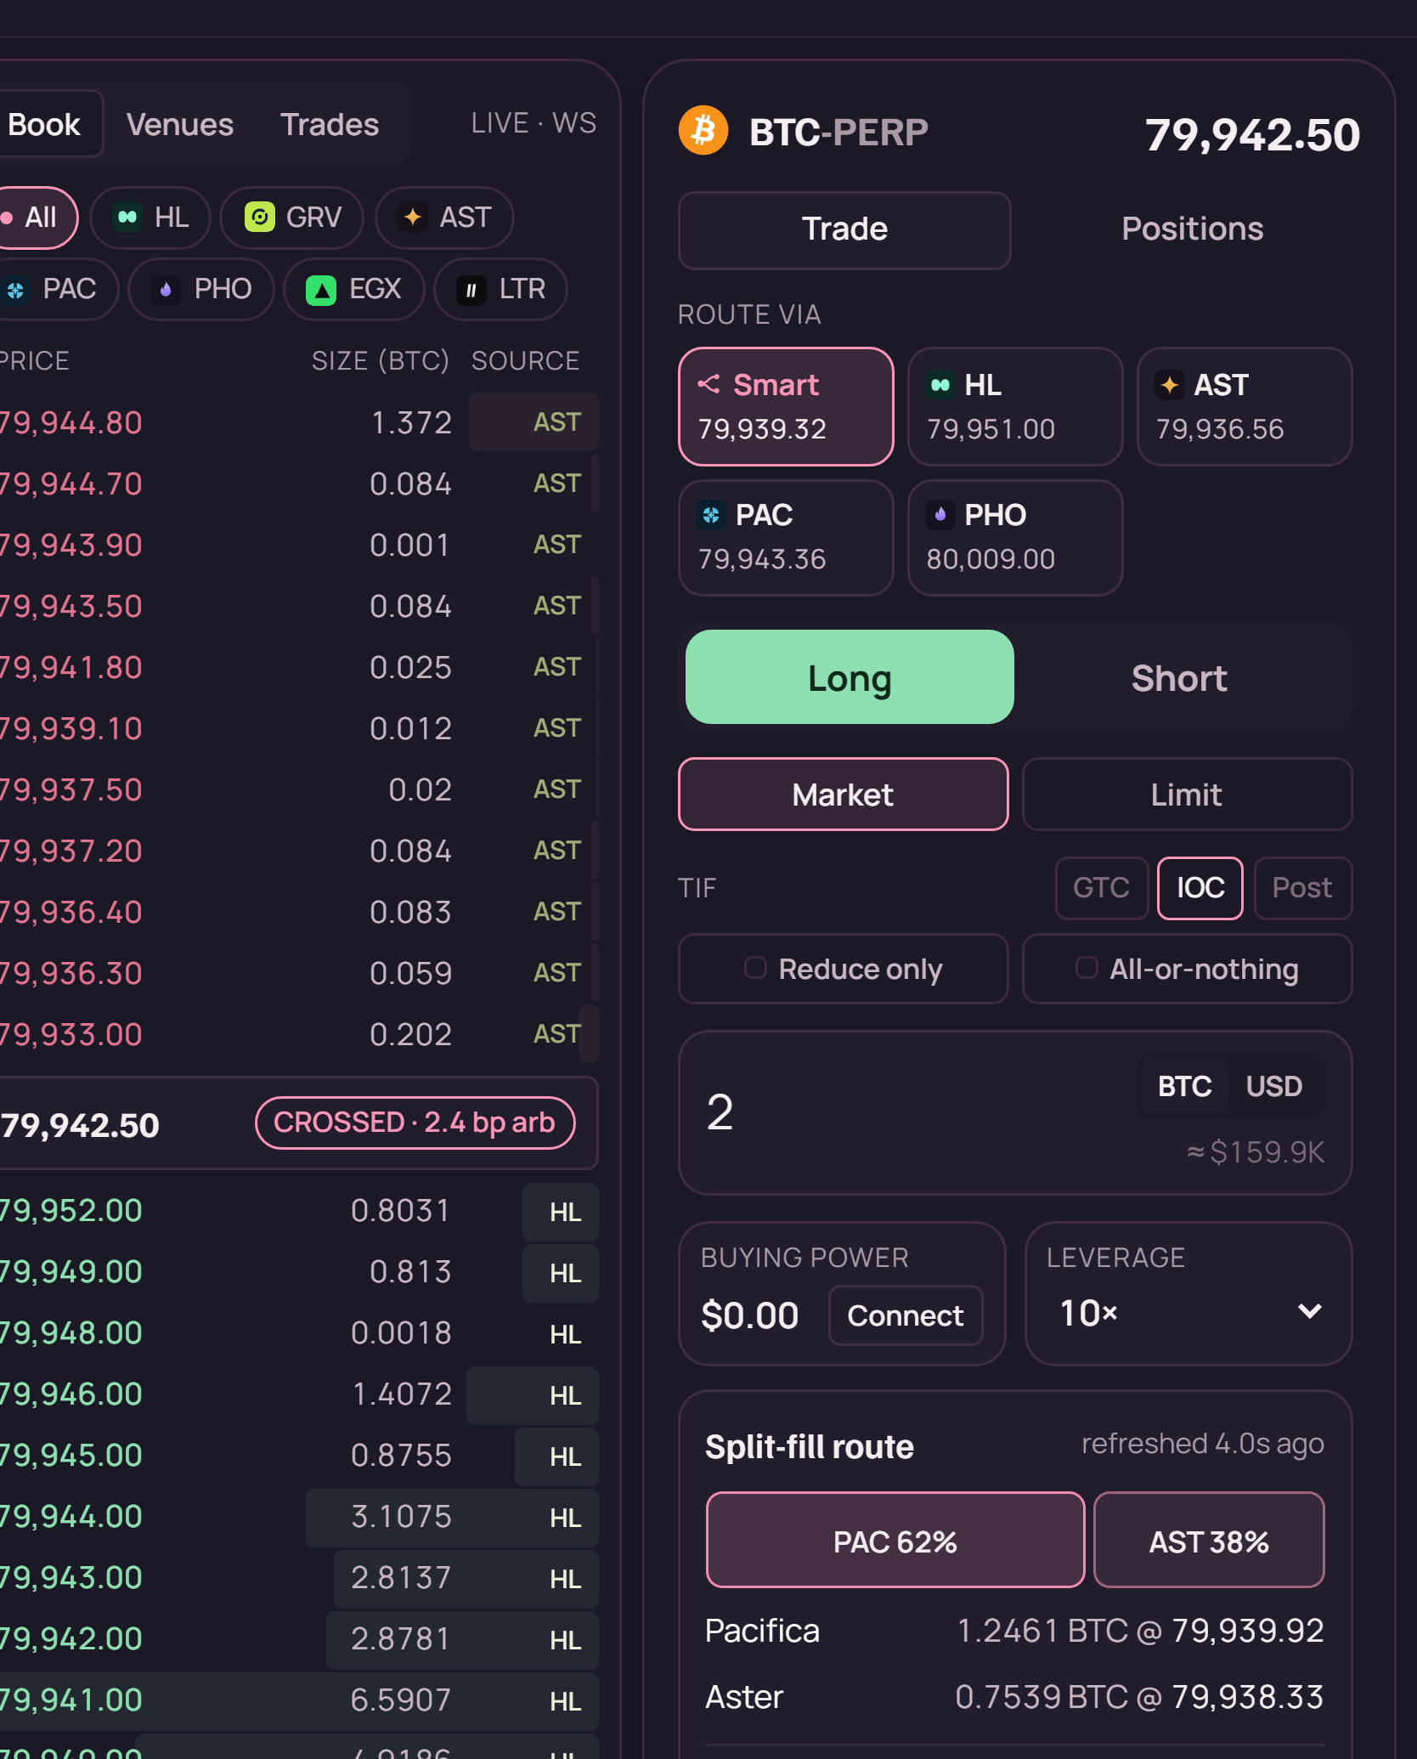This screenshot has height=1759, width=1417.
Task: Click the CROSSED 2.4 bp arb badge
Action: 415,1123
